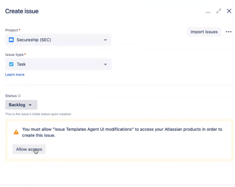Click the shrink dialog arrows icon

pos(219,11)
